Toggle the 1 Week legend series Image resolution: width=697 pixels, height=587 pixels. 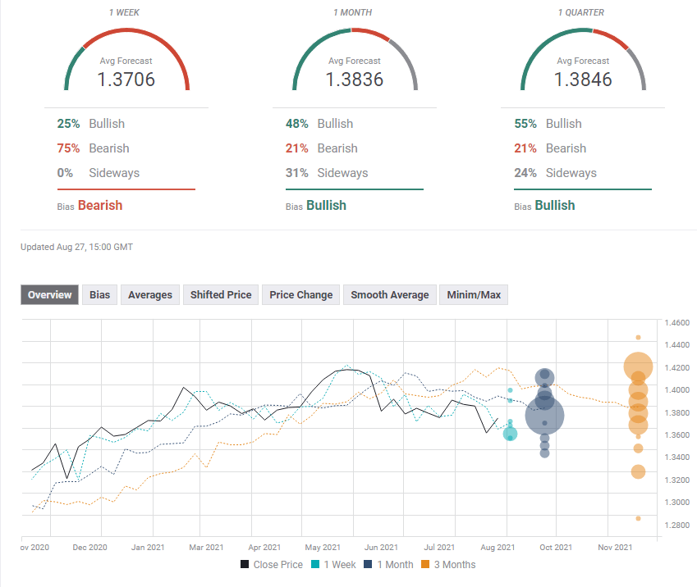click(333, 564)
